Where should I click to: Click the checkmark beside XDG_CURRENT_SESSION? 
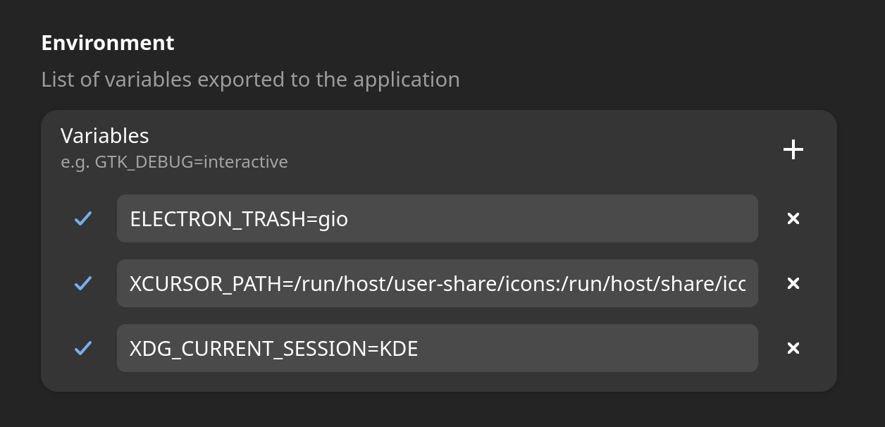point(83,348)
